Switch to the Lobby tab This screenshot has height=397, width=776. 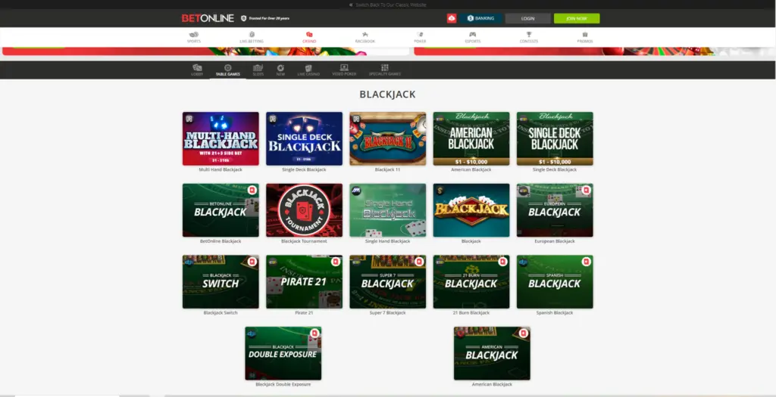point(197,70)
